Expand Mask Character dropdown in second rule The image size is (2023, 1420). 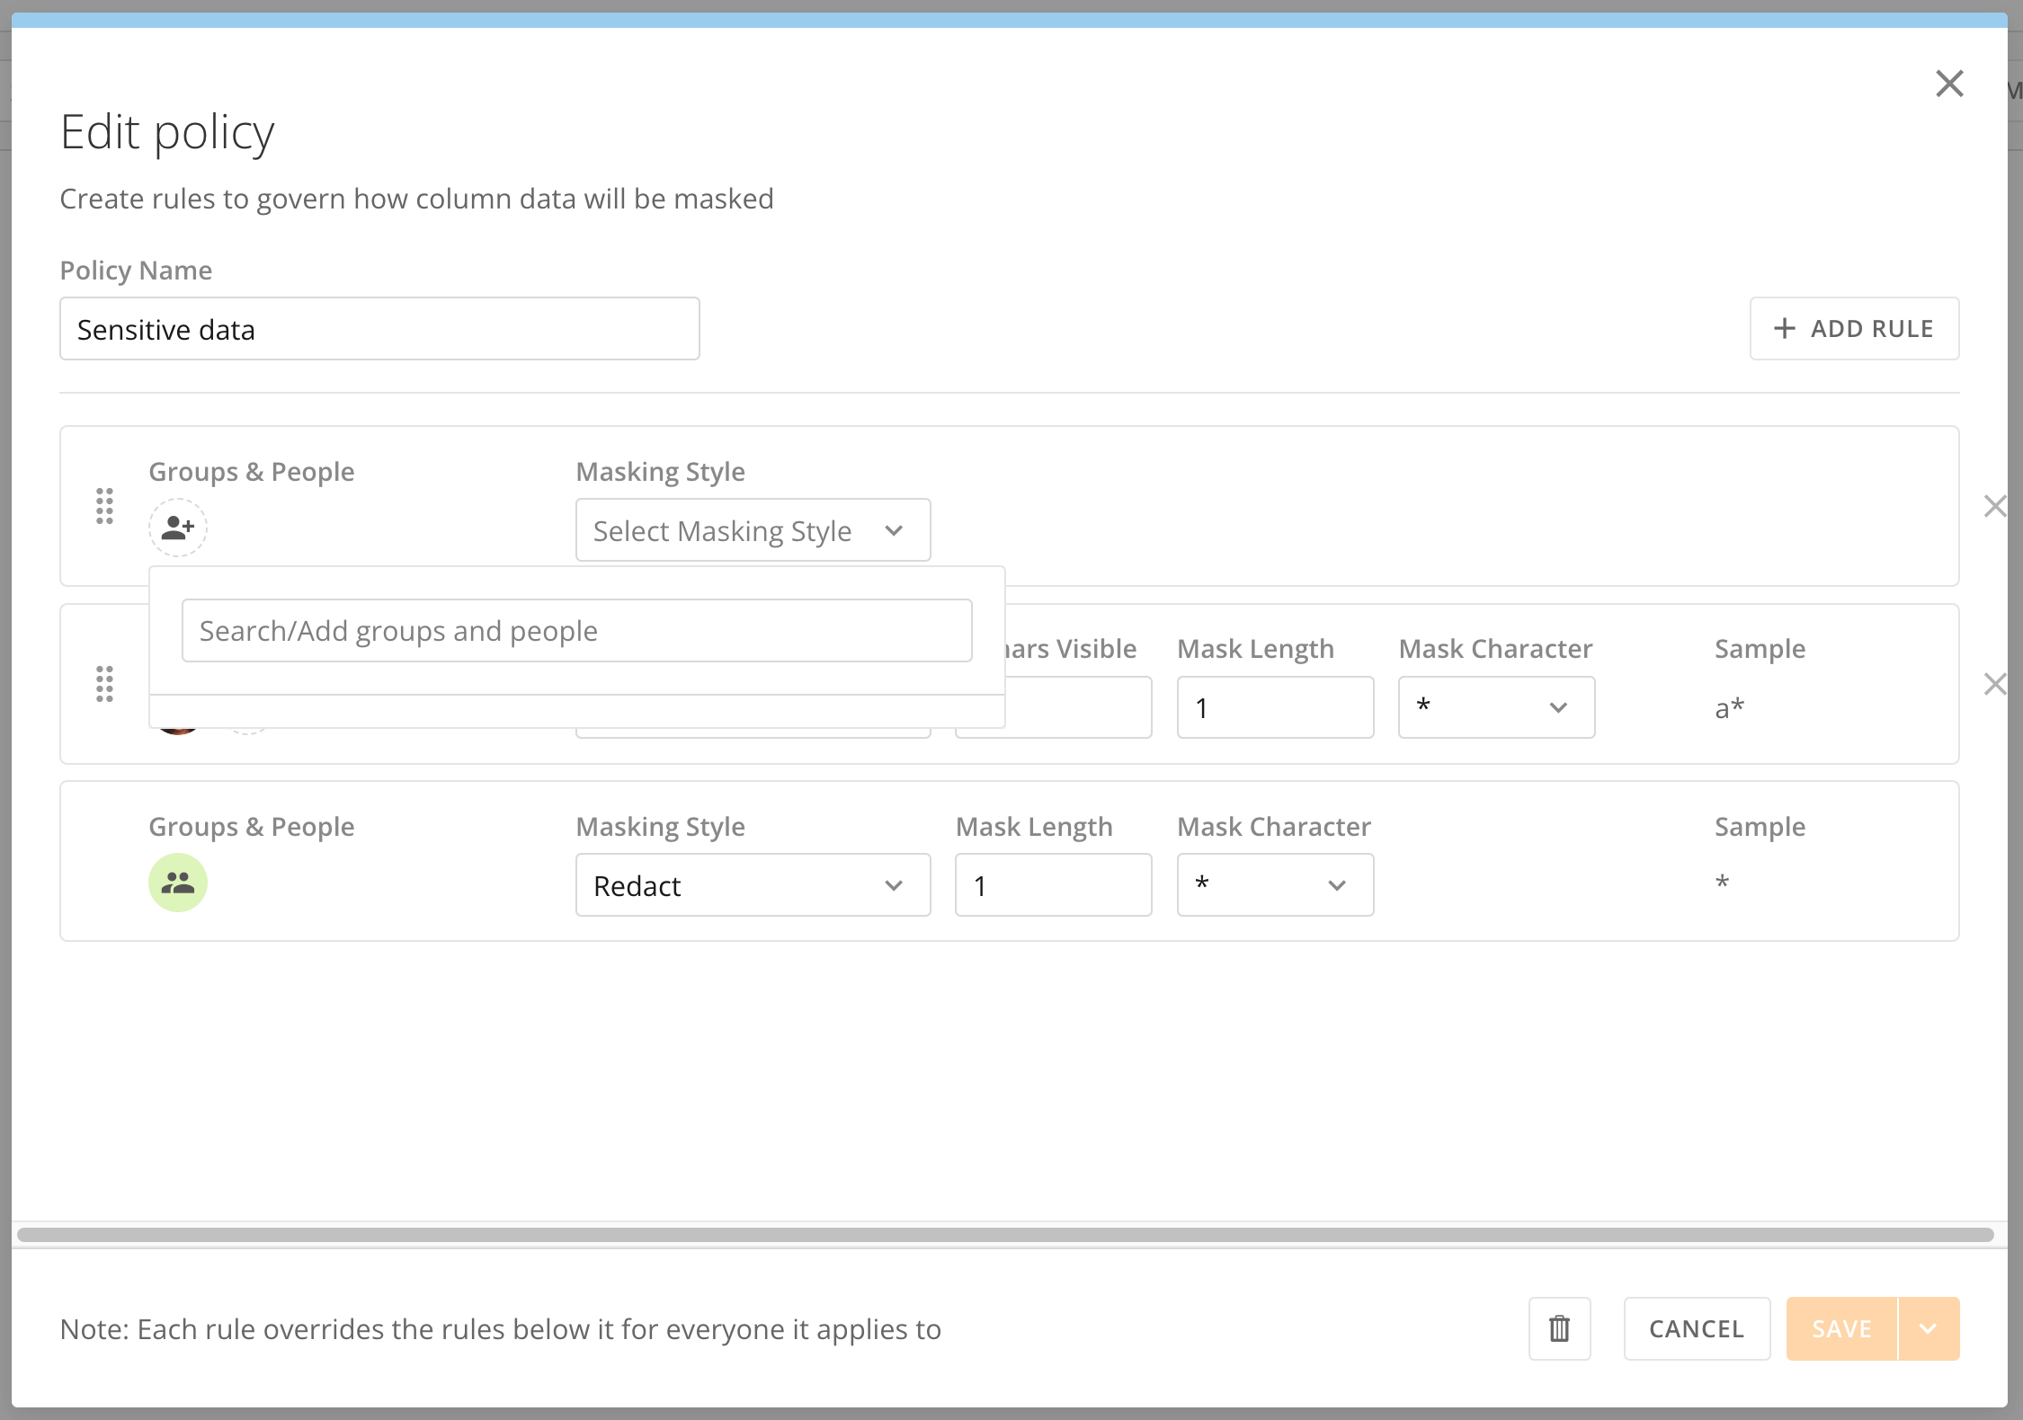pyautogui.click(x=1496, y=707)
